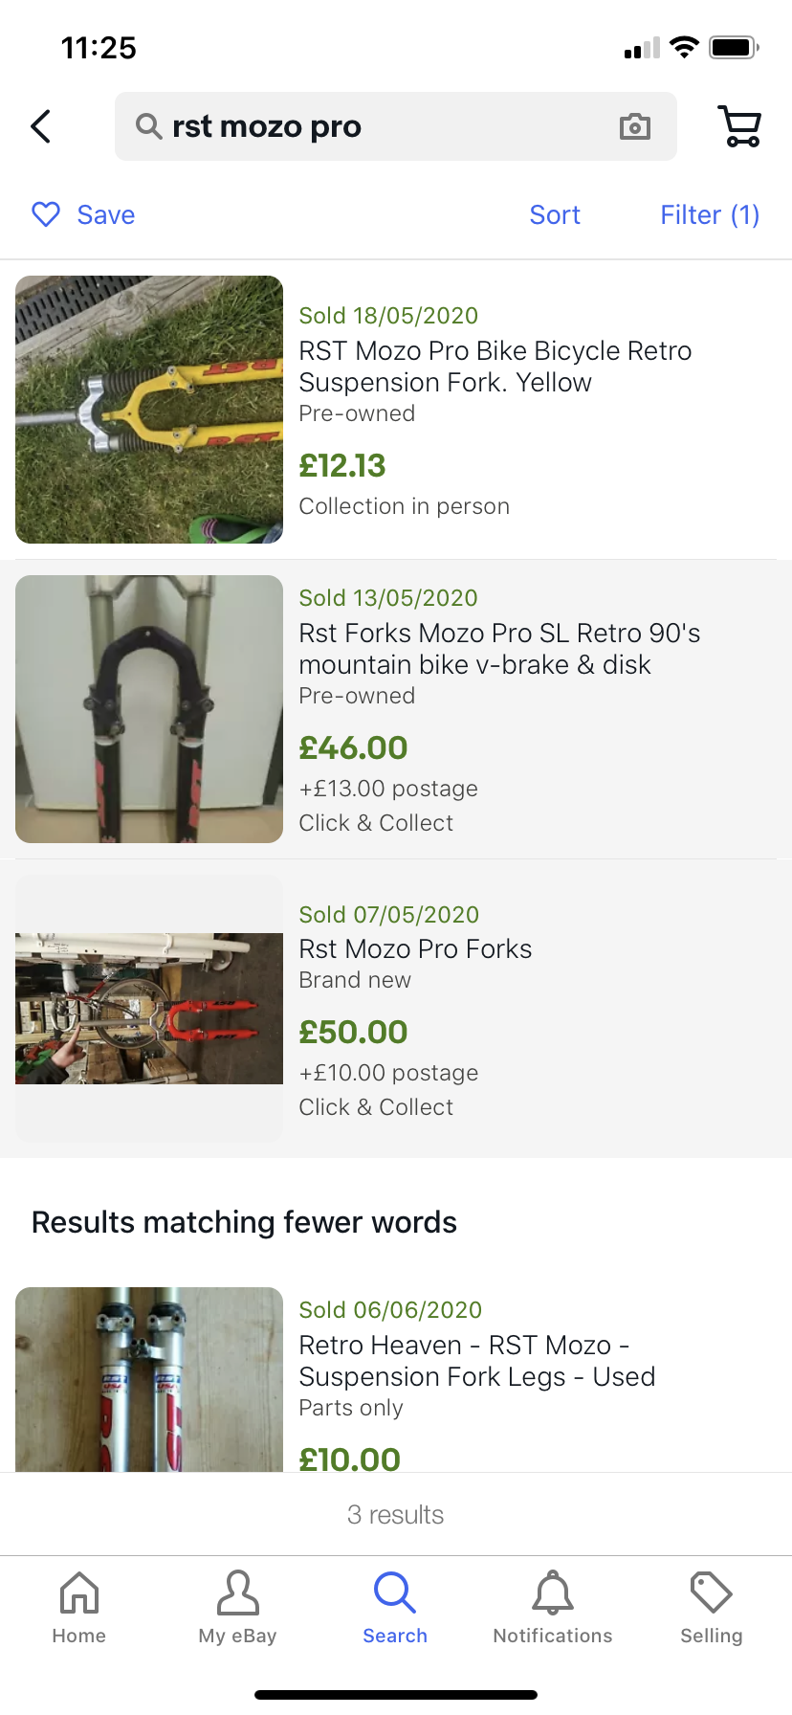Go to the Home tab
Viewport: 792px width, 1715px height.
(x=79, y=1608)
